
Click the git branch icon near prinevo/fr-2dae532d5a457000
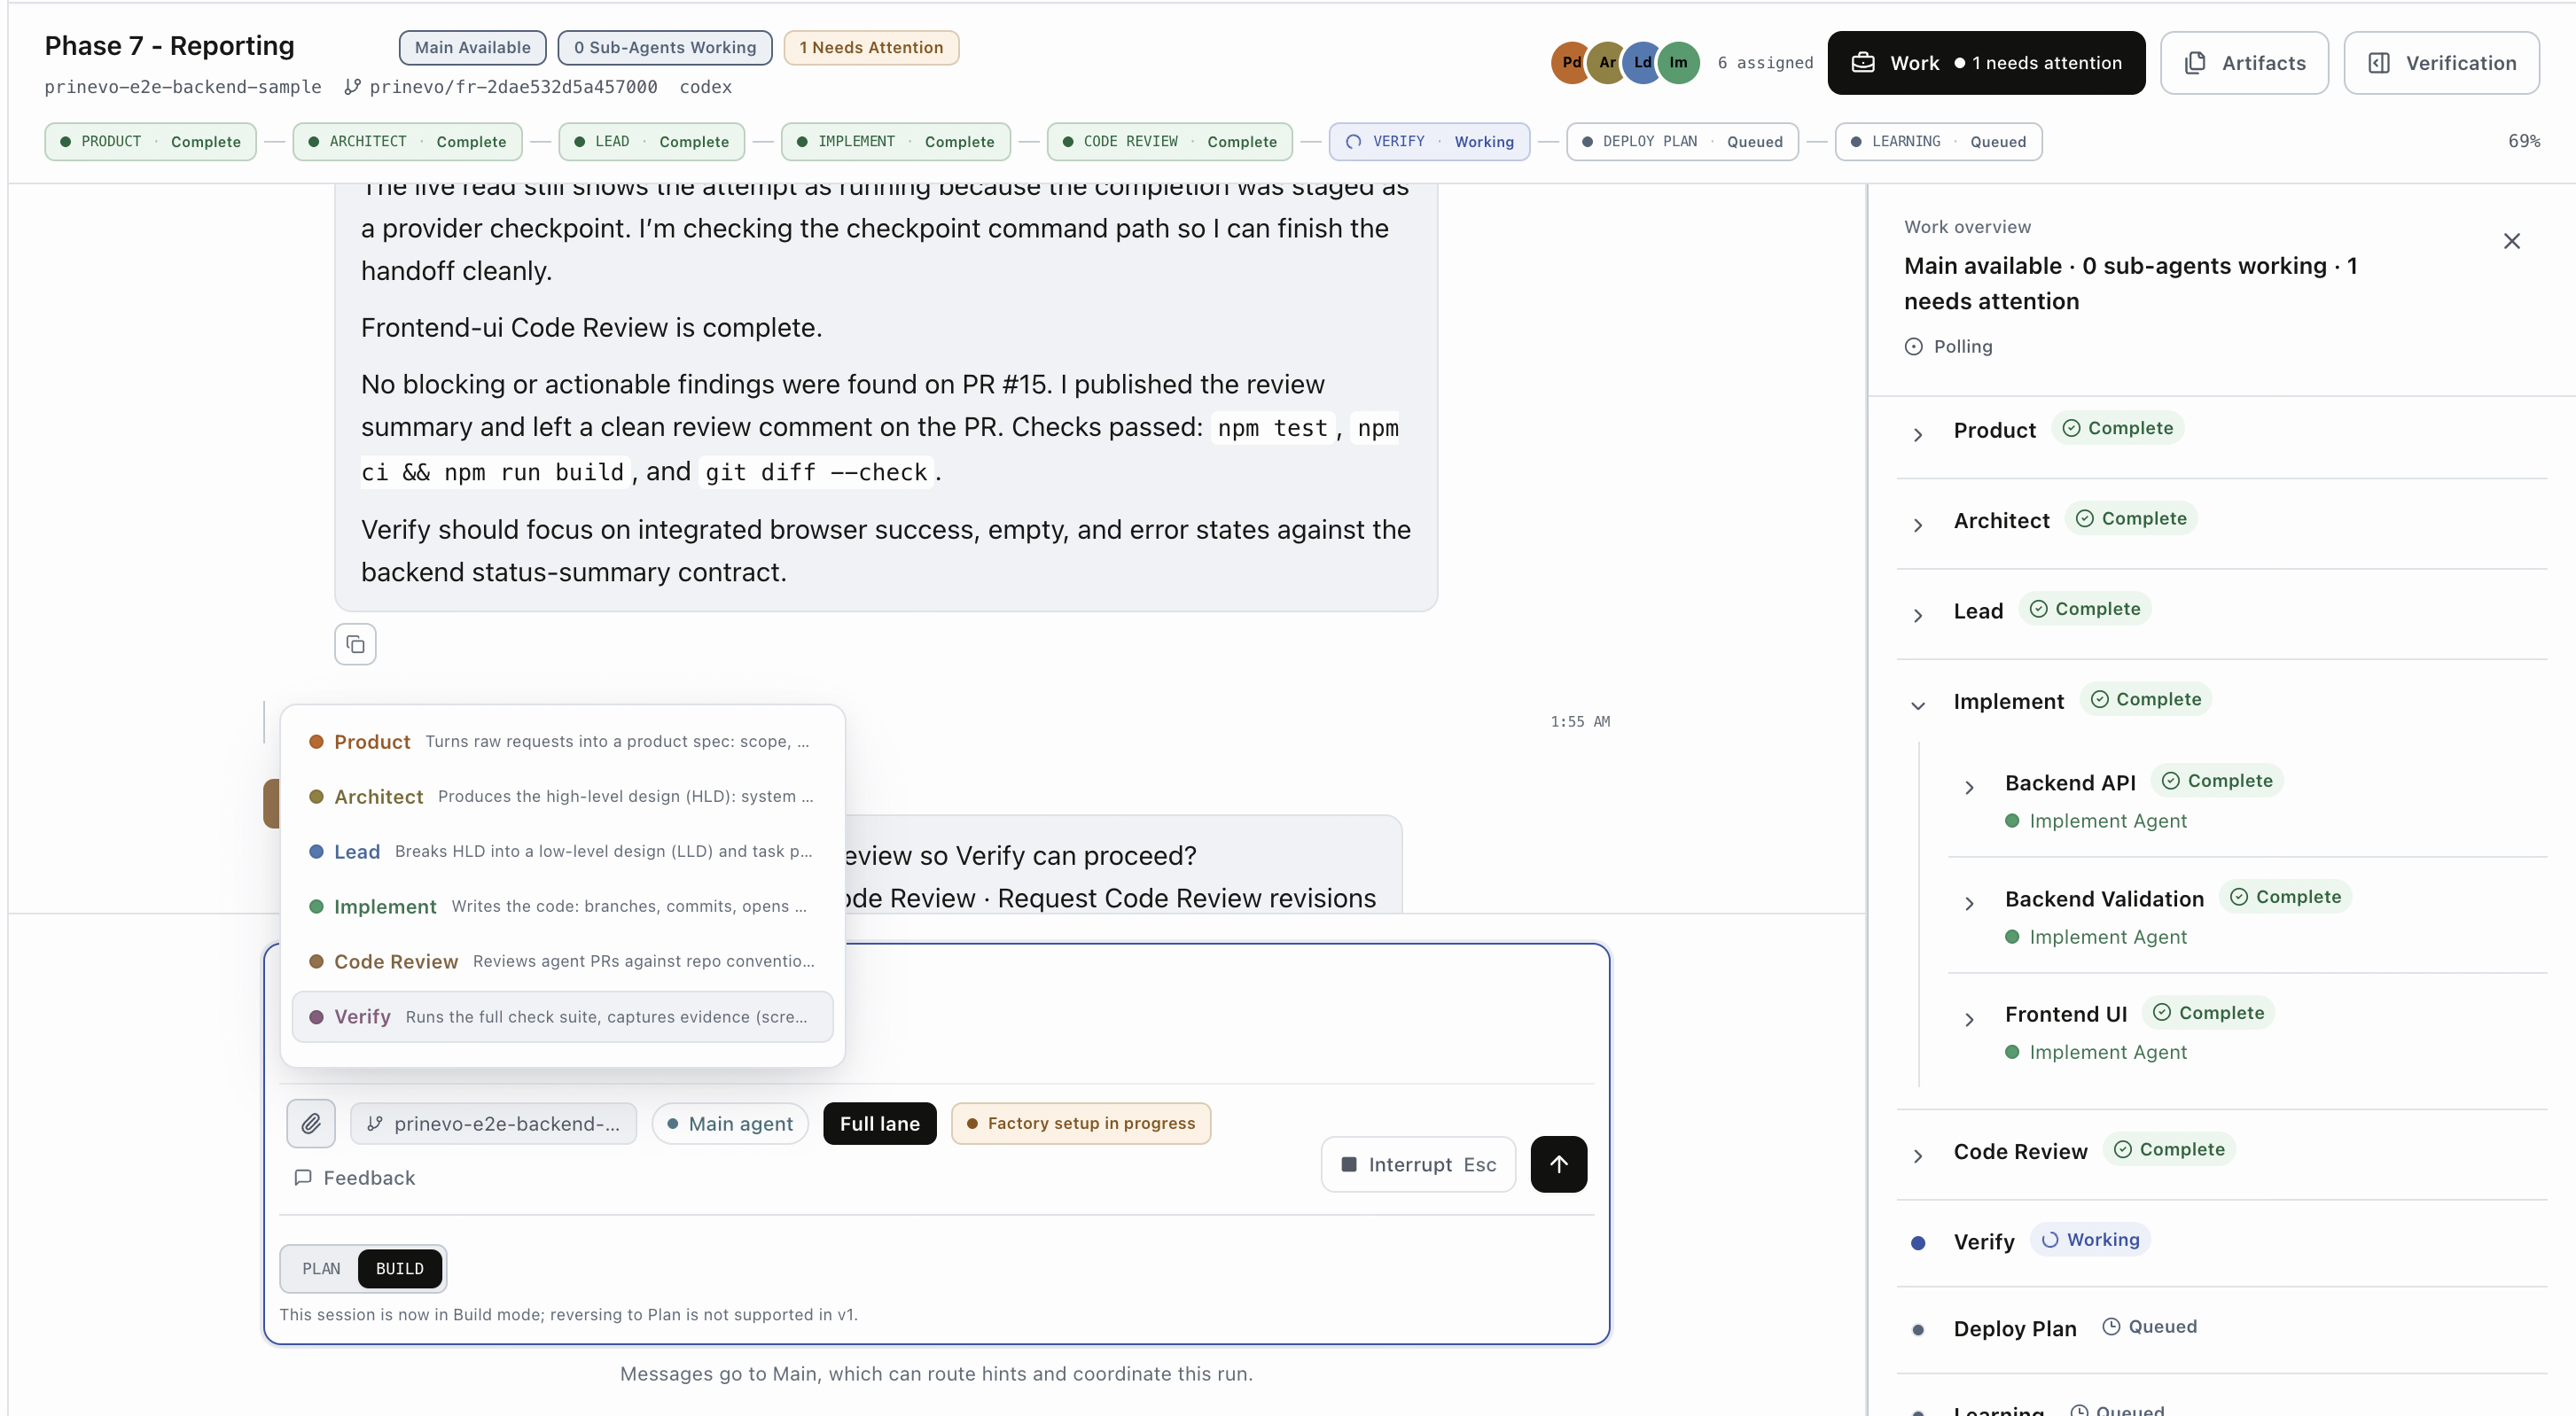tap(352, 87)
